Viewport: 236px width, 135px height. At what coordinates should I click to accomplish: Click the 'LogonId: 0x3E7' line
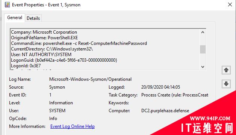[x=26, y=65]
